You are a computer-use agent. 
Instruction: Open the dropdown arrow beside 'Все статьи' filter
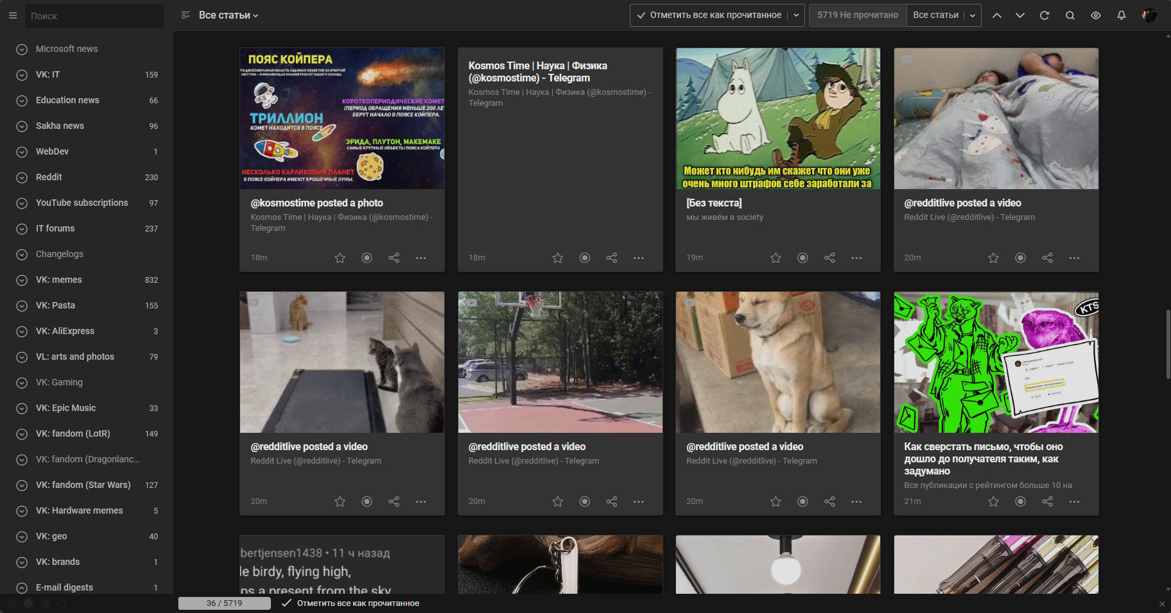tap(973, 15)
